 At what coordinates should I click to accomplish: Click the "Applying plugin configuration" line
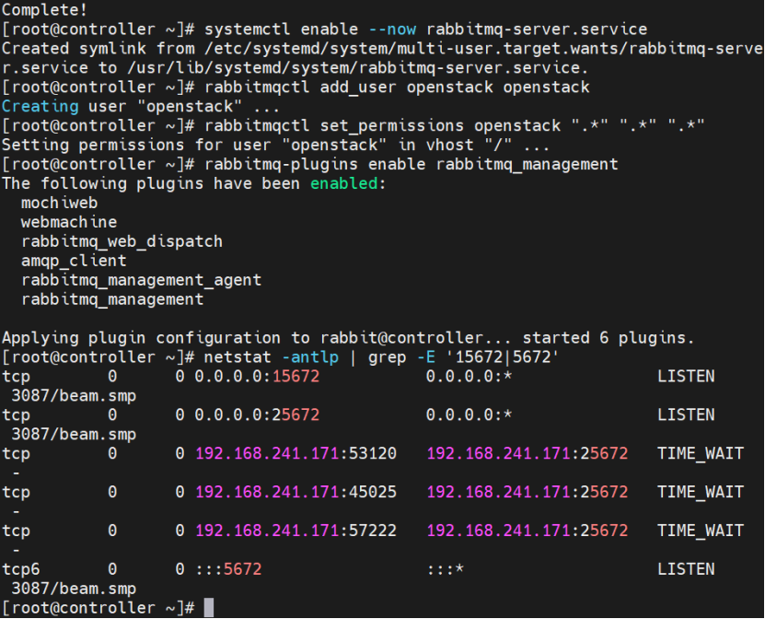click(x=348, y=338)
